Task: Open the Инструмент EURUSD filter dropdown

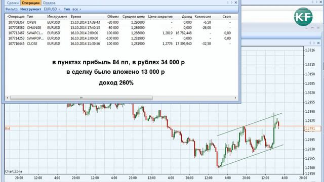Action: tap(52, 9)
